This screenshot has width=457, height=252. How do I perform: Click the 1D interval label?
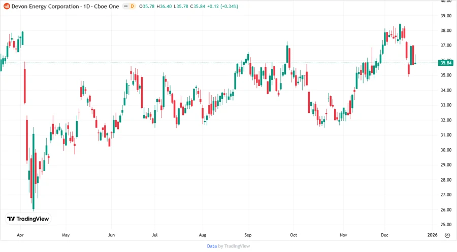pos(86,6)
